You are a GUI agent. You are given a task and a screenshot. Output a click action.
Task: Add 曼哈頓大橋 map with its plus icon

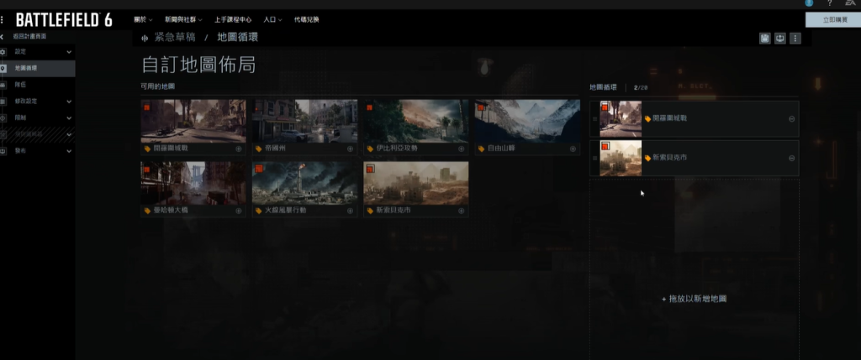[239, 211]
